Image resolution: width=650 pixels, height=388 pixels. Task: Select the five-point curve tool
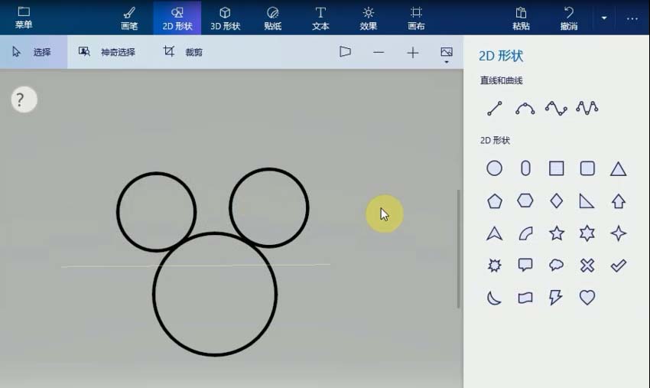click(587, 109)
